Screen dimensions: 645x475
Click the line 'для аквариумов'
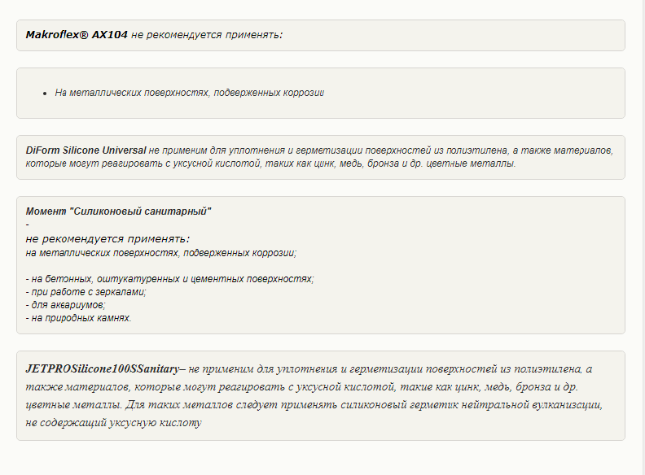click(66, 305)
